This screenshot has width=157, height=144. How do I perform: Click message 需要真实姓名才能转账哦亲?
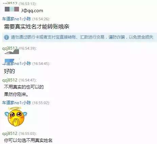pyautogui.click(x=37, y=27)
